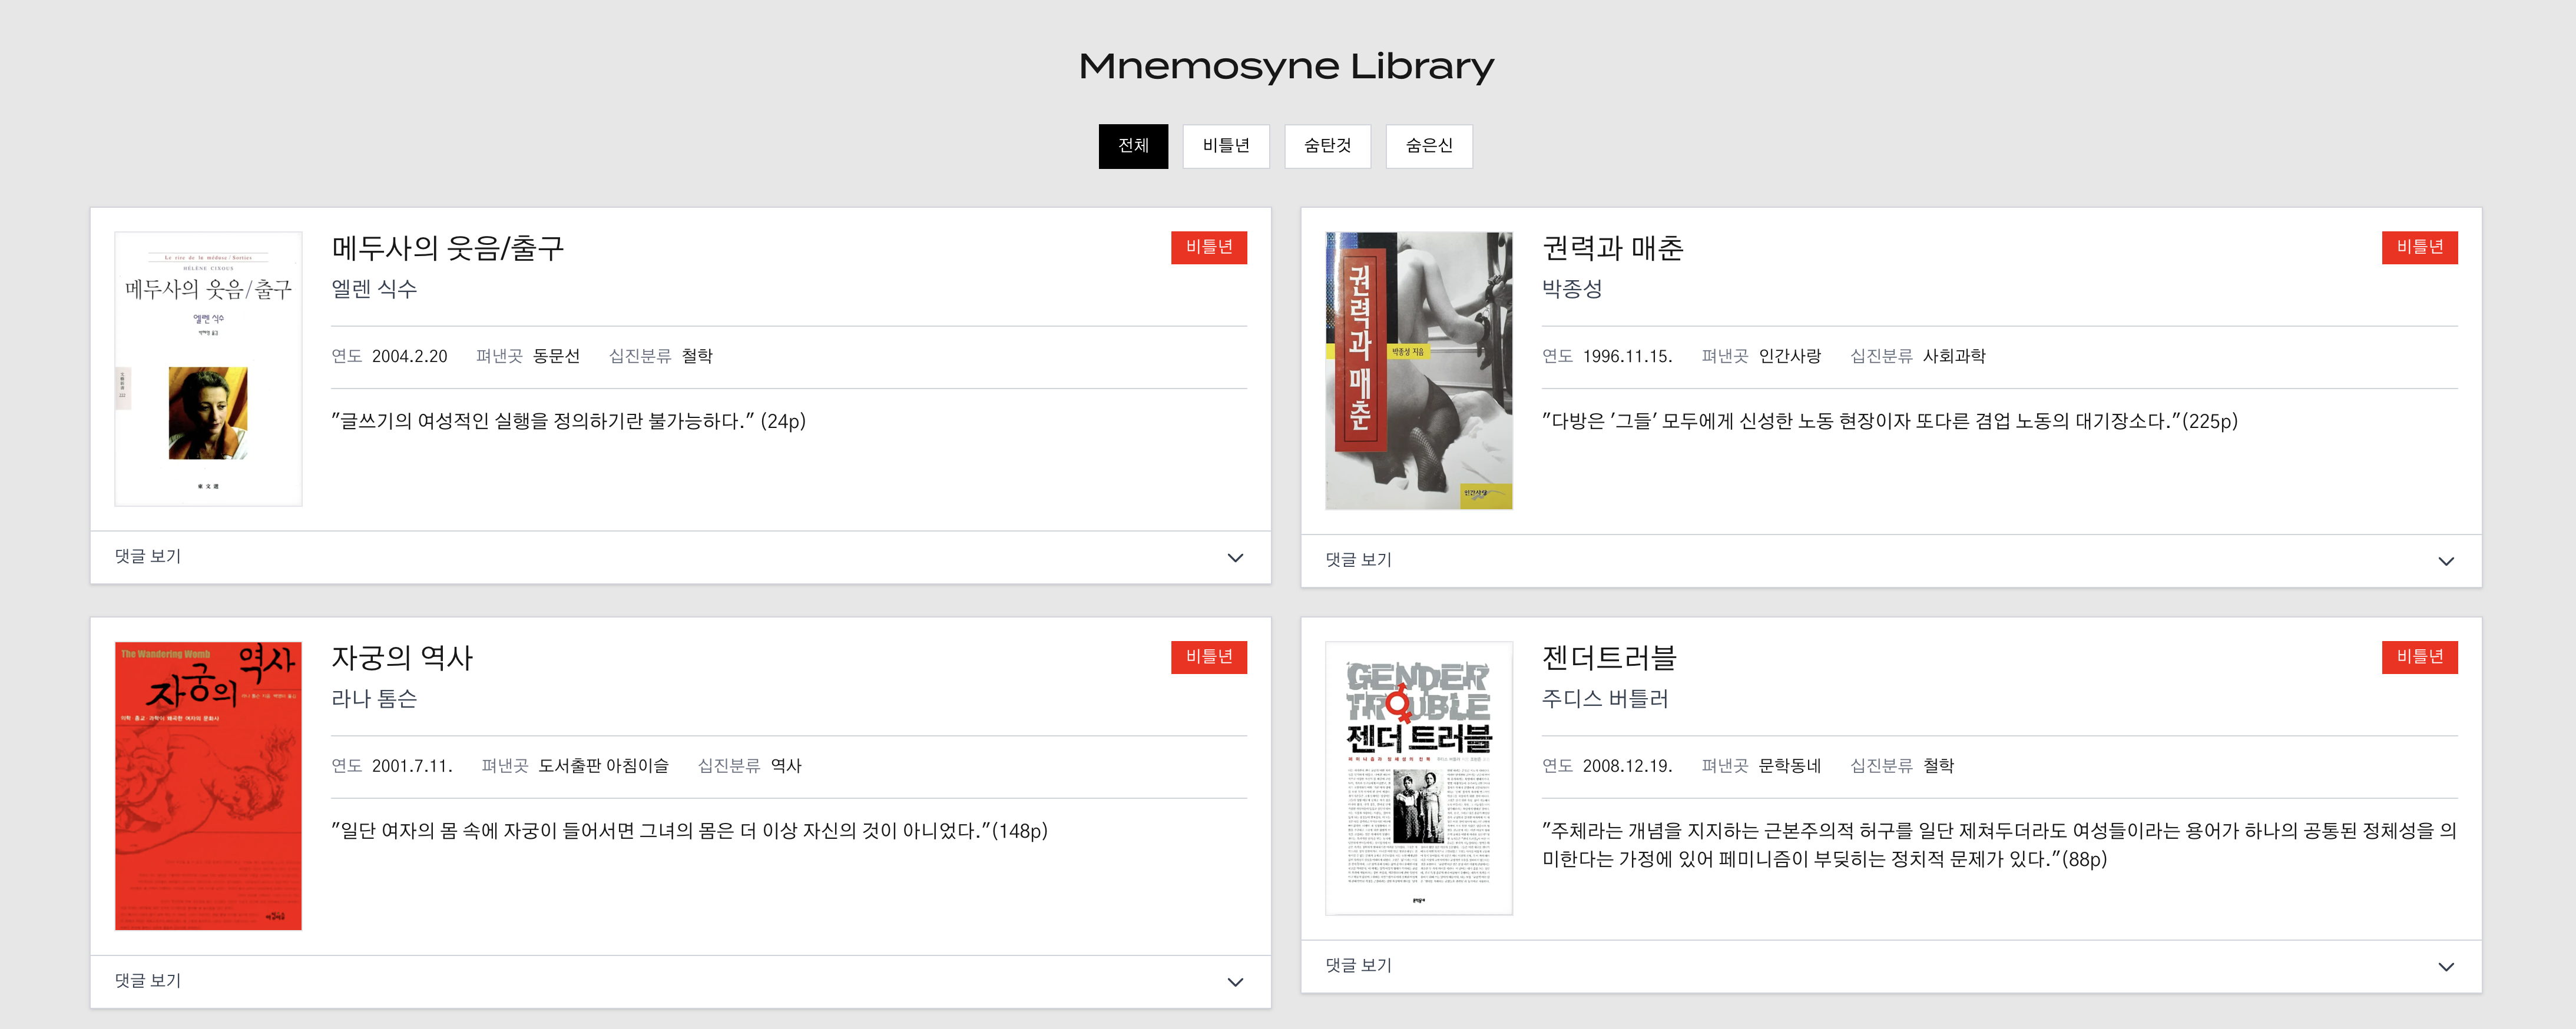Viewport: 2576px width, 1029px height.
Task: Open the red 자궁의 역사 cover image
Action: tap(208, 786)
